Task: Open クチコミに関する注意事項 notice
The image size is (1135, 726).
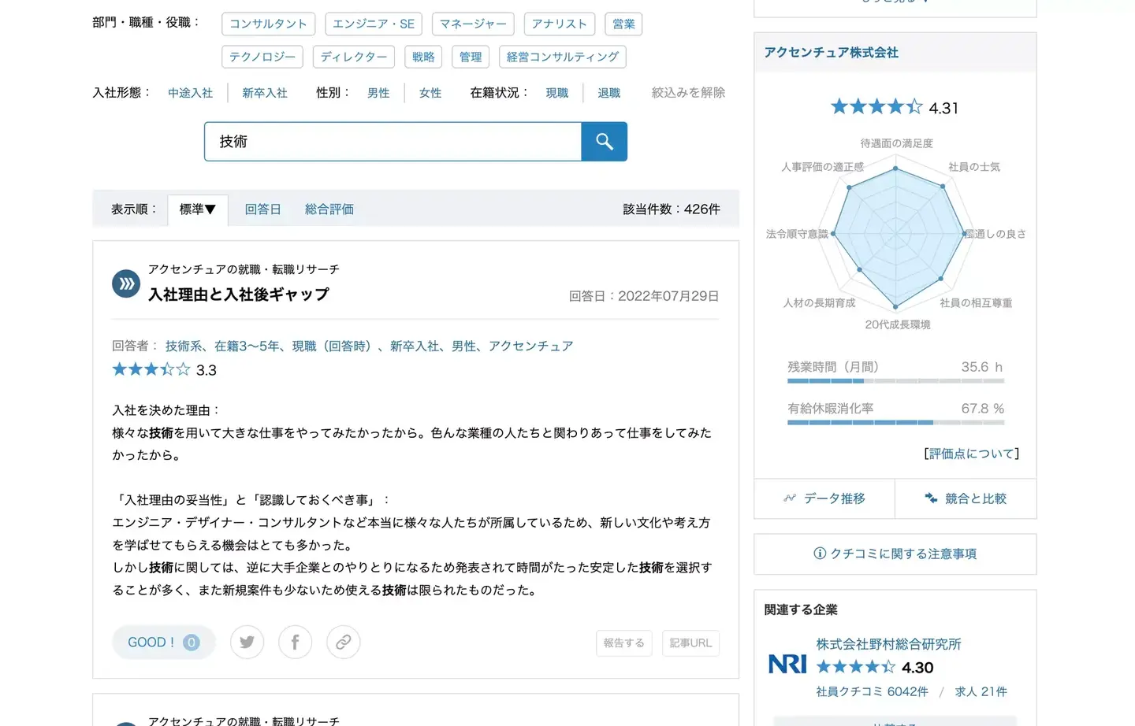Action: (895, 554)
